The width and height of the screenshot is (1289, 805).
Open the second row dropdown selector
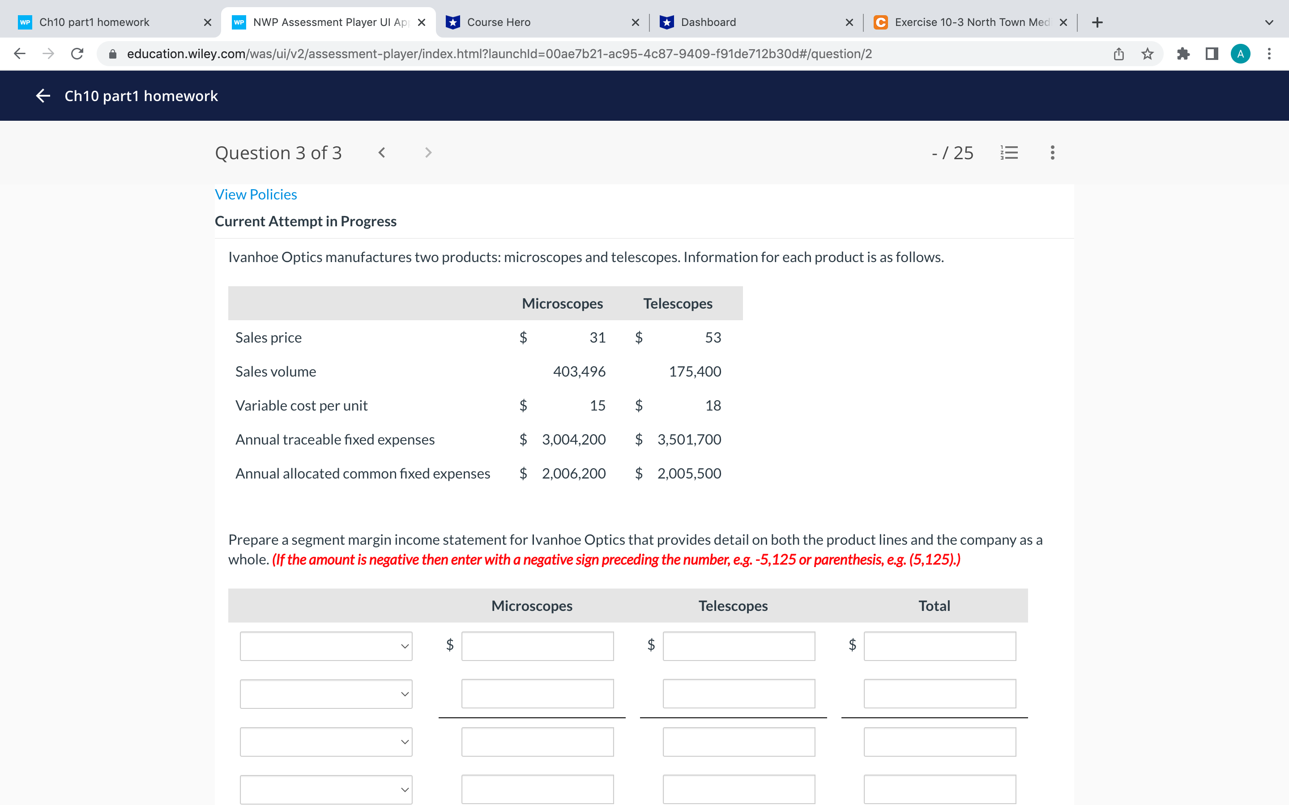tap(326, 694)
